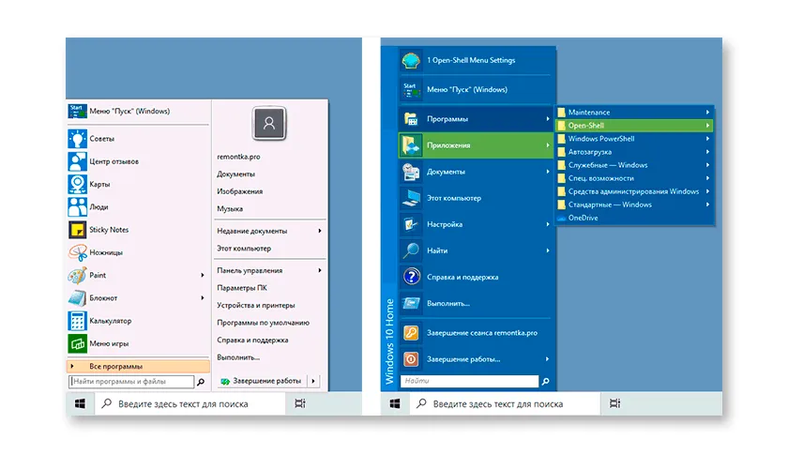
Task: Click right taskbar search box Введите здесь текст
Action: [x=505, y=403]
